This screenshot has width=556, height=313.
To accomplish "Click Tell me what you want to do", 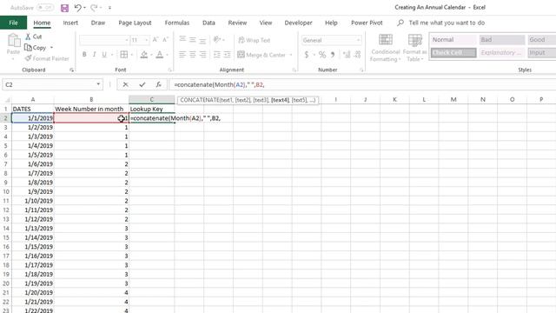I will point(447,23).
